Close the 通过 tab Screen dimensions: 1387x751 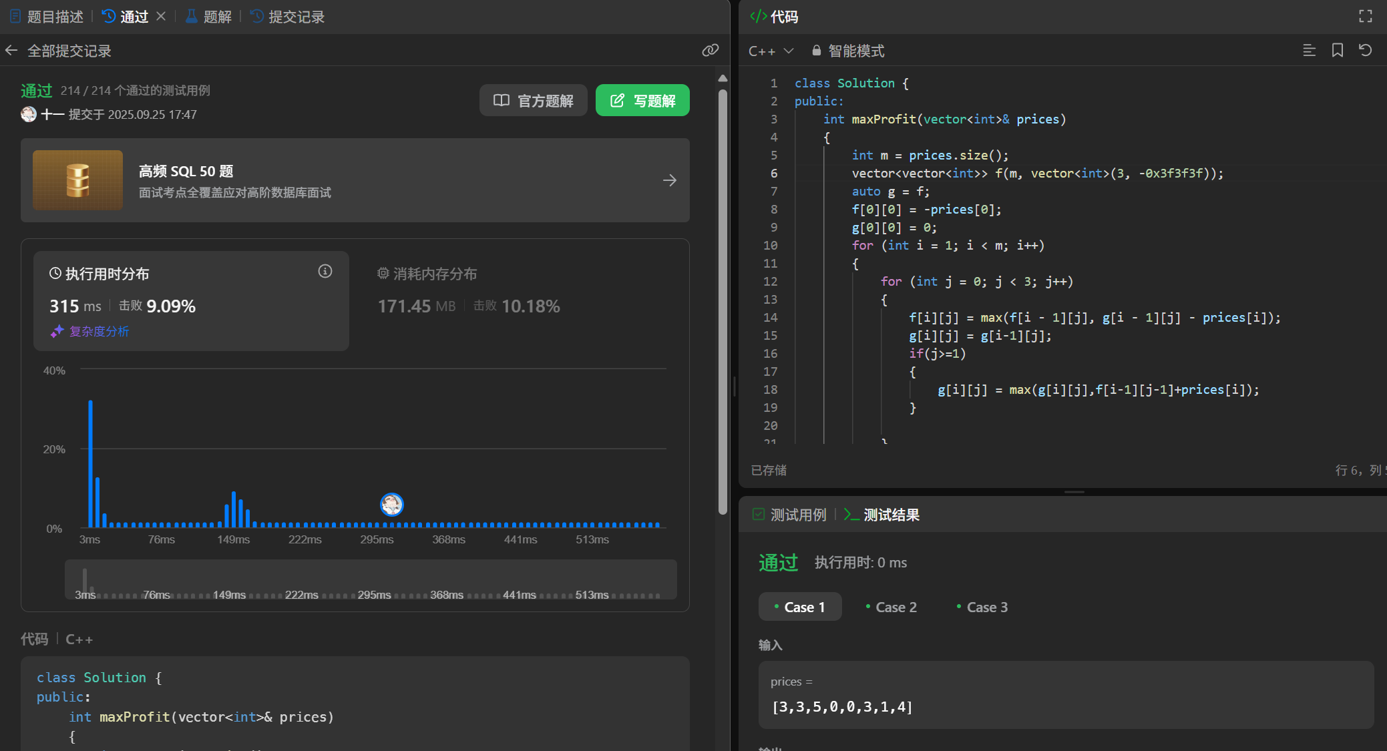pos(161,17)
